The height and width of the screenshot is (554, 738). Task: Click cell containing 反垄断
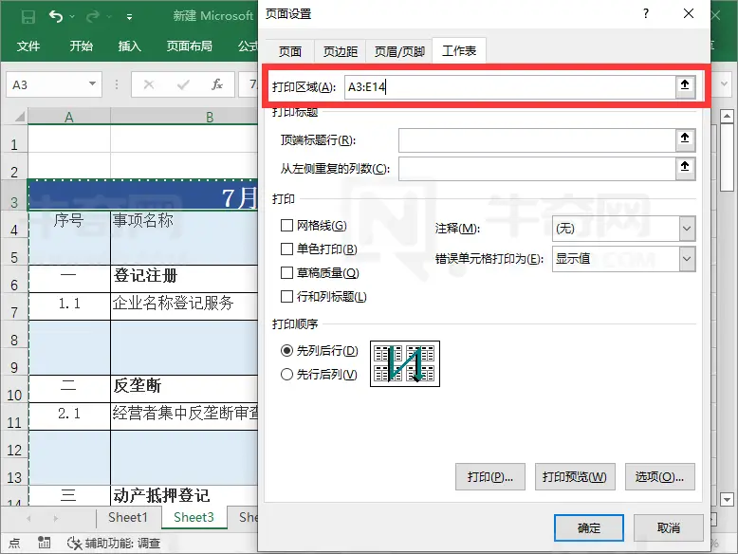[184, 389]
